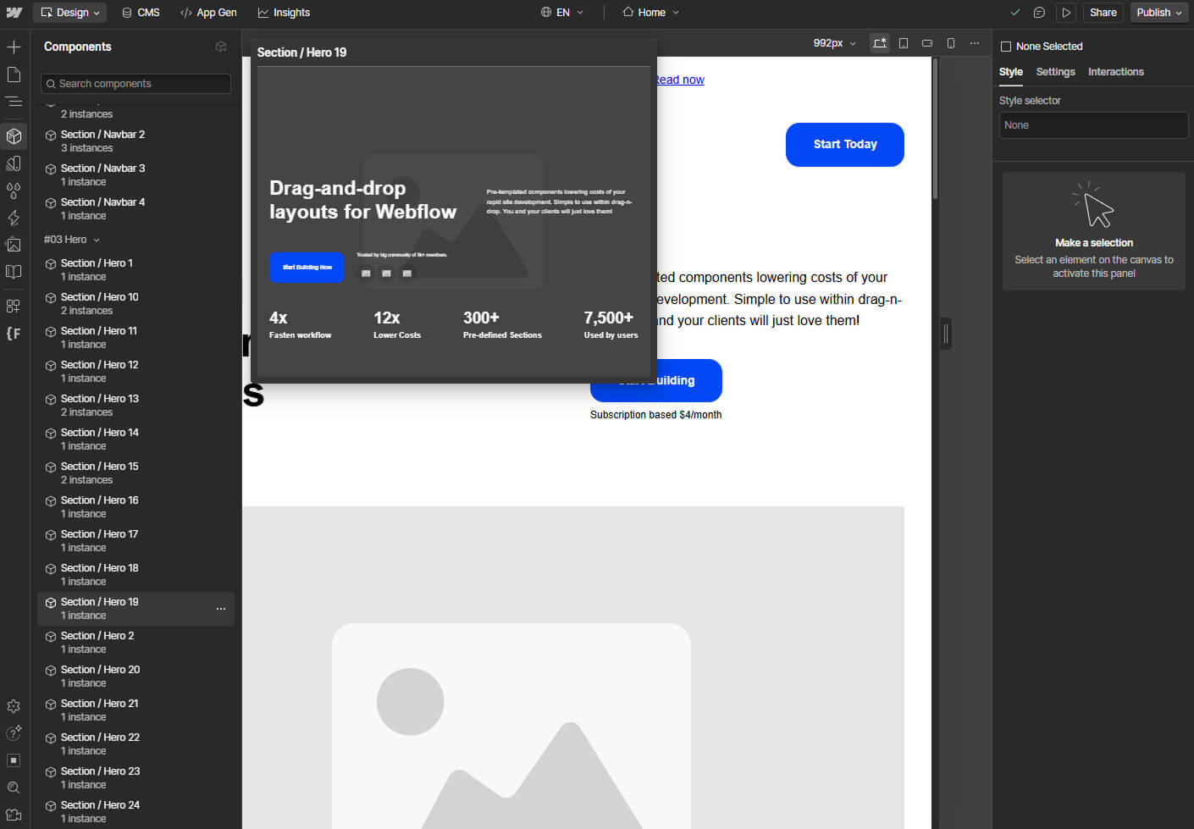Select Section / Hero 2 component
The image size is (1194, 829).
point(135,643)
